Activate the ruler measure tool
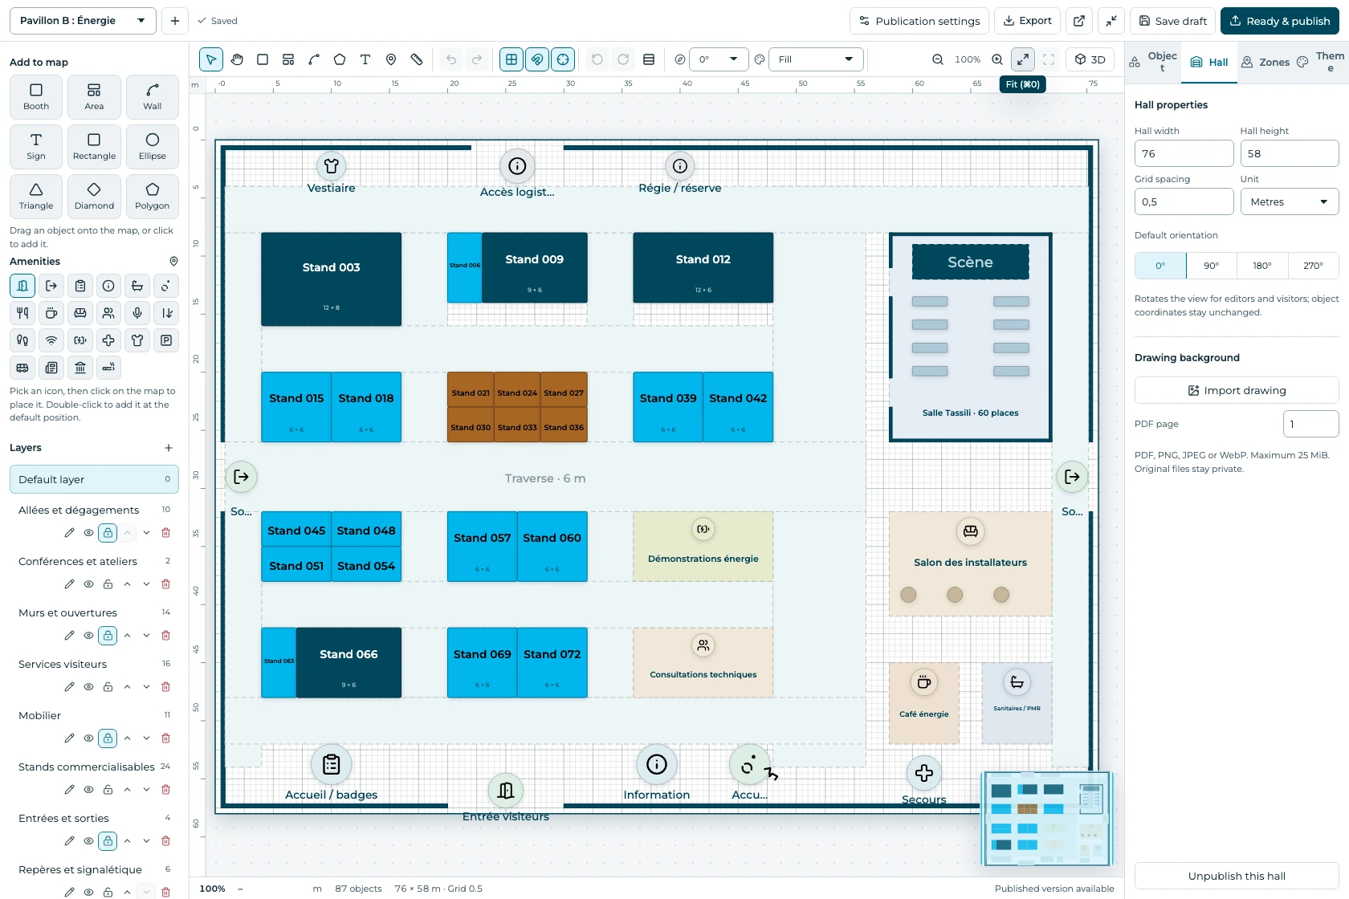Screen dimensions: 1349x899 coord(417,59)
